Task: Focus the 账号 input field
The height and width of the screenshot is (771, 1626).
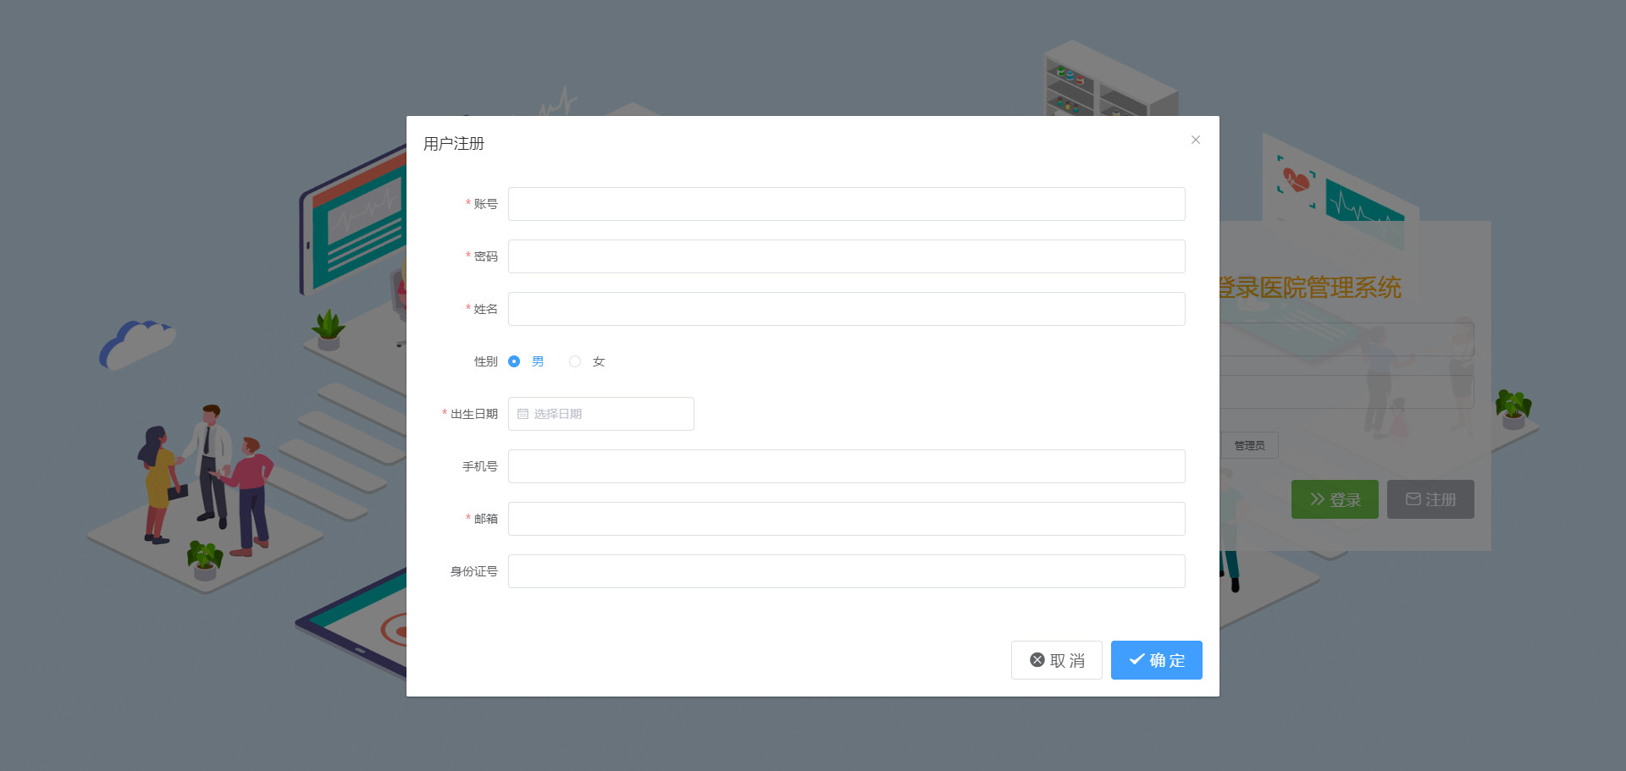Action: 846,204
